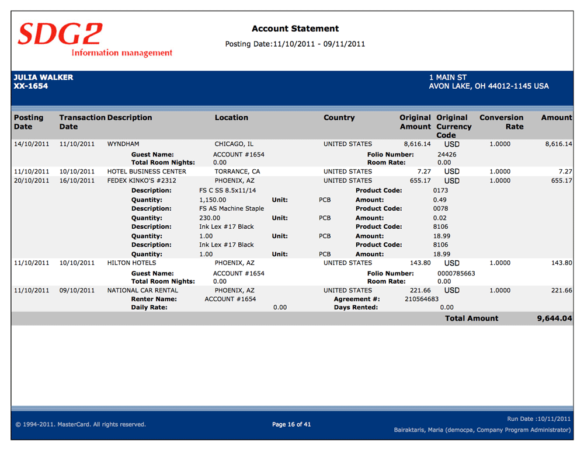This screenshot has height=450, width=584.
Task: Click the "AVON LAKE, OH 44012-1145 USA" address
Action: (489, 86)
